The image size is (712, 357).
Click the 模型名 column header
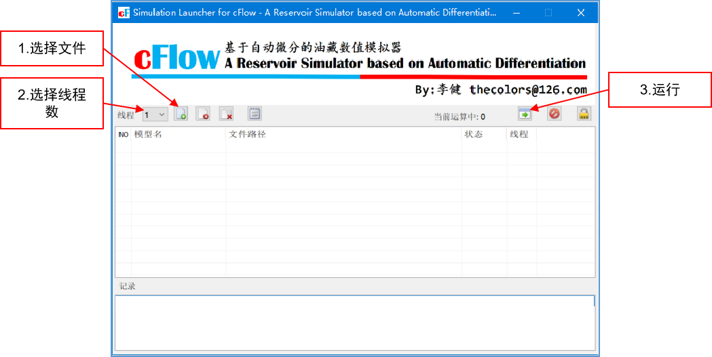coord(178,135)
